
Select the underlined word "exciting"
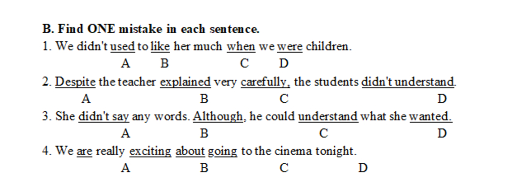150,151
